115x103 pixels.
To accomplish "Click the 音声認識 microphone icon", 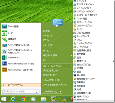I will point(75,54).
